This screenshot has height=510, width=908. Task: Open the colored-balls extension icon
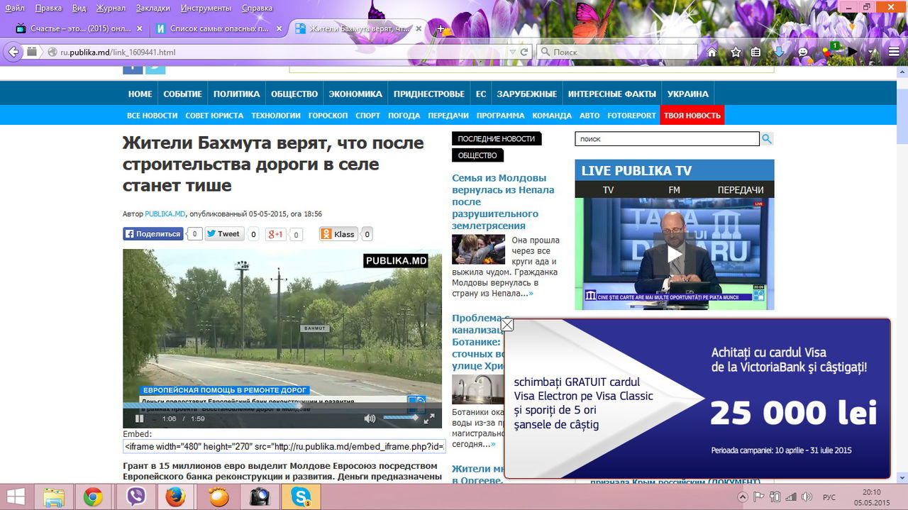(x=829, y=52)
